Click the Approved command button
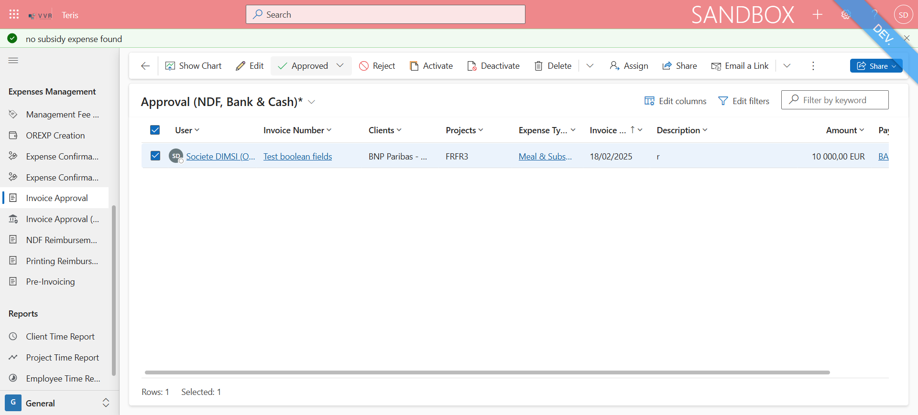Image resolution: width=918 pixels, height=415 pixels. (x=303, y=66)
